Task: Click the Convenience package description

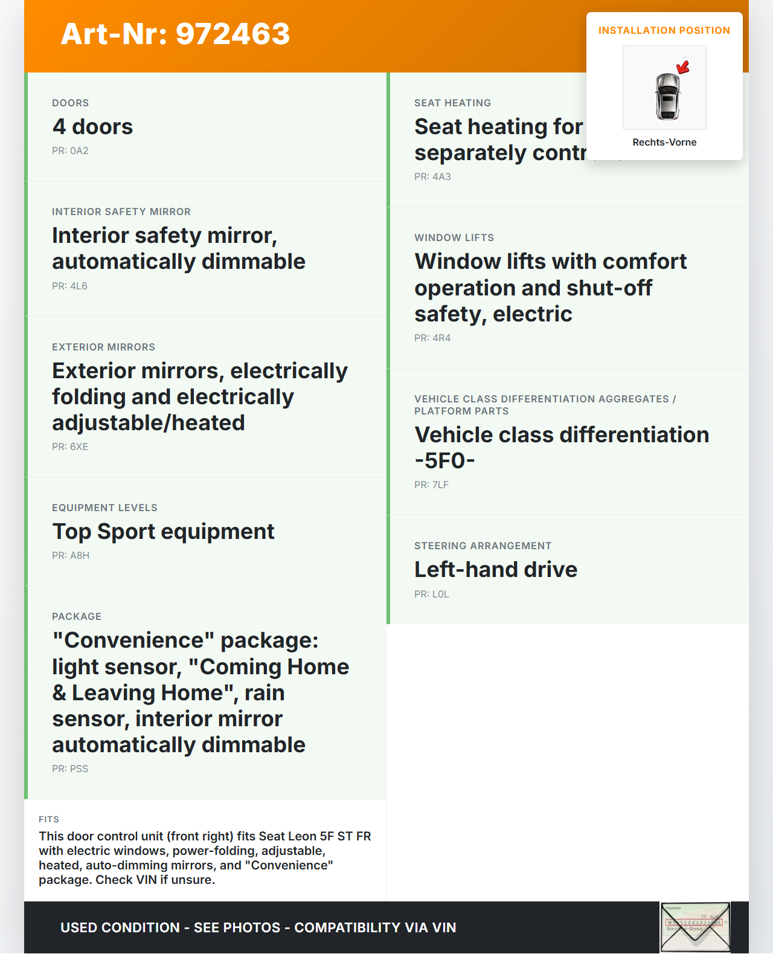Action: [200, 692]
